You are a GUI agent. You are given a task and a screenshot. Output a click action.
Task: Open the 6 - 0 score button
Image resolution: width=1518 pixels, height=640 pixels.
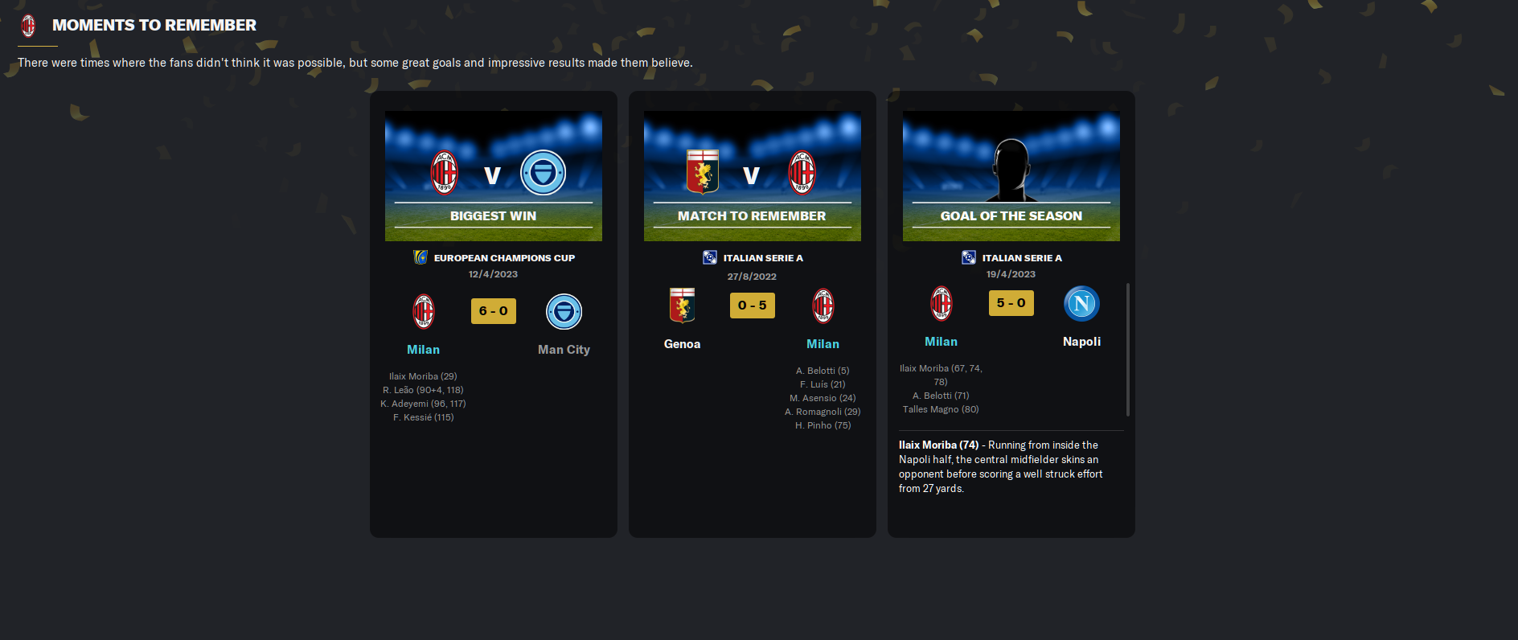click(494, 311)
